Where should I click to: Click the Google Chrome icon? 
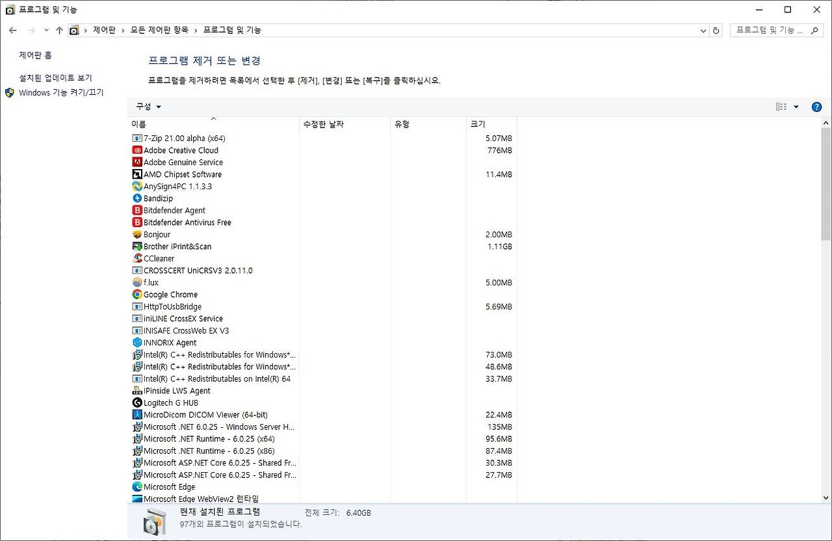coord(137,295)
